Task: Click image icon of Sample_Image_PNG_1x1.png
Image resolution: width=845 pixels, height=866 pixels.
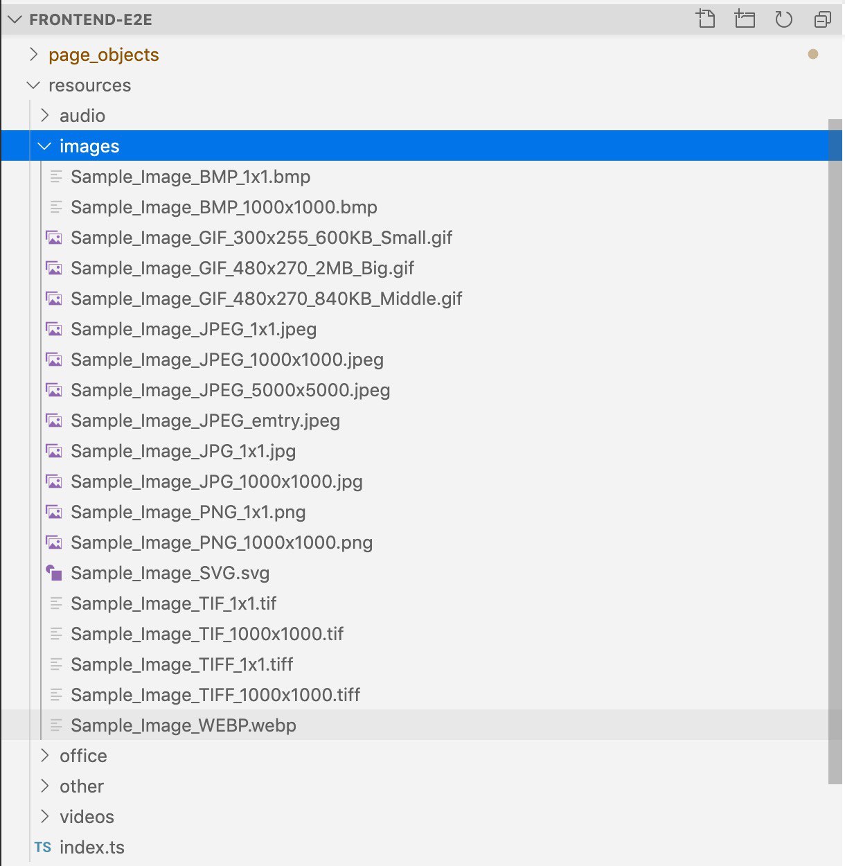Action: tap(54, 512)
